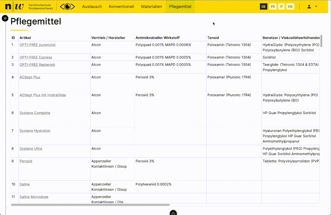
Task: Open AOSept Plus mit HydraGlide link
Action: pyautogui.click(x=43, y=95)
